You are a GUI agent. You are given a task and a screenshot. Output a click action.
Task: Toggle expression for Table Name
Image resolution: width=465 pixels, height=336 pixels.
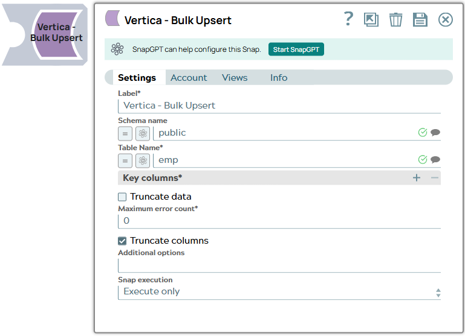tap(125, 160)
